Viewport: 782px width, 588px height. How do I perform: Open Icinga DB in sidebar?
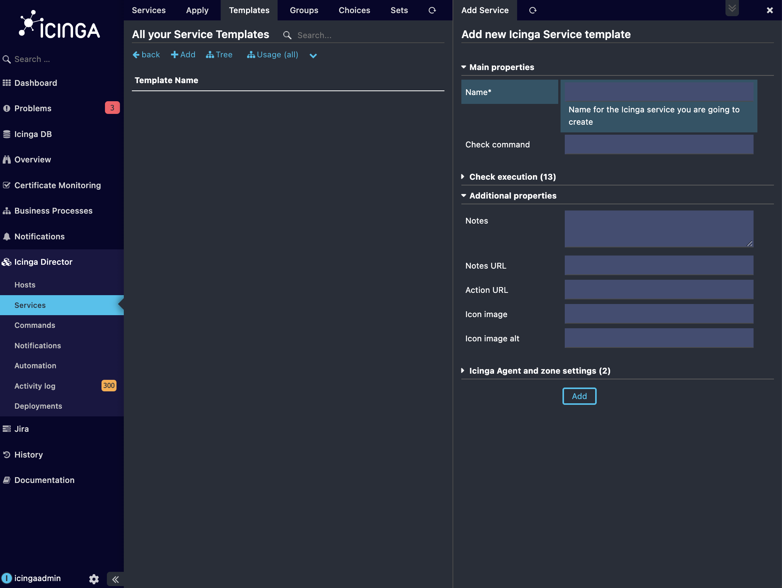point(33,134)
